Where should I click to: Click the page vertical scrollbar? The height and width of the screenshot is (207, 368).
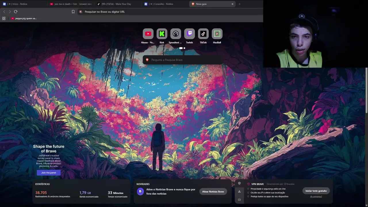[366, 91]
